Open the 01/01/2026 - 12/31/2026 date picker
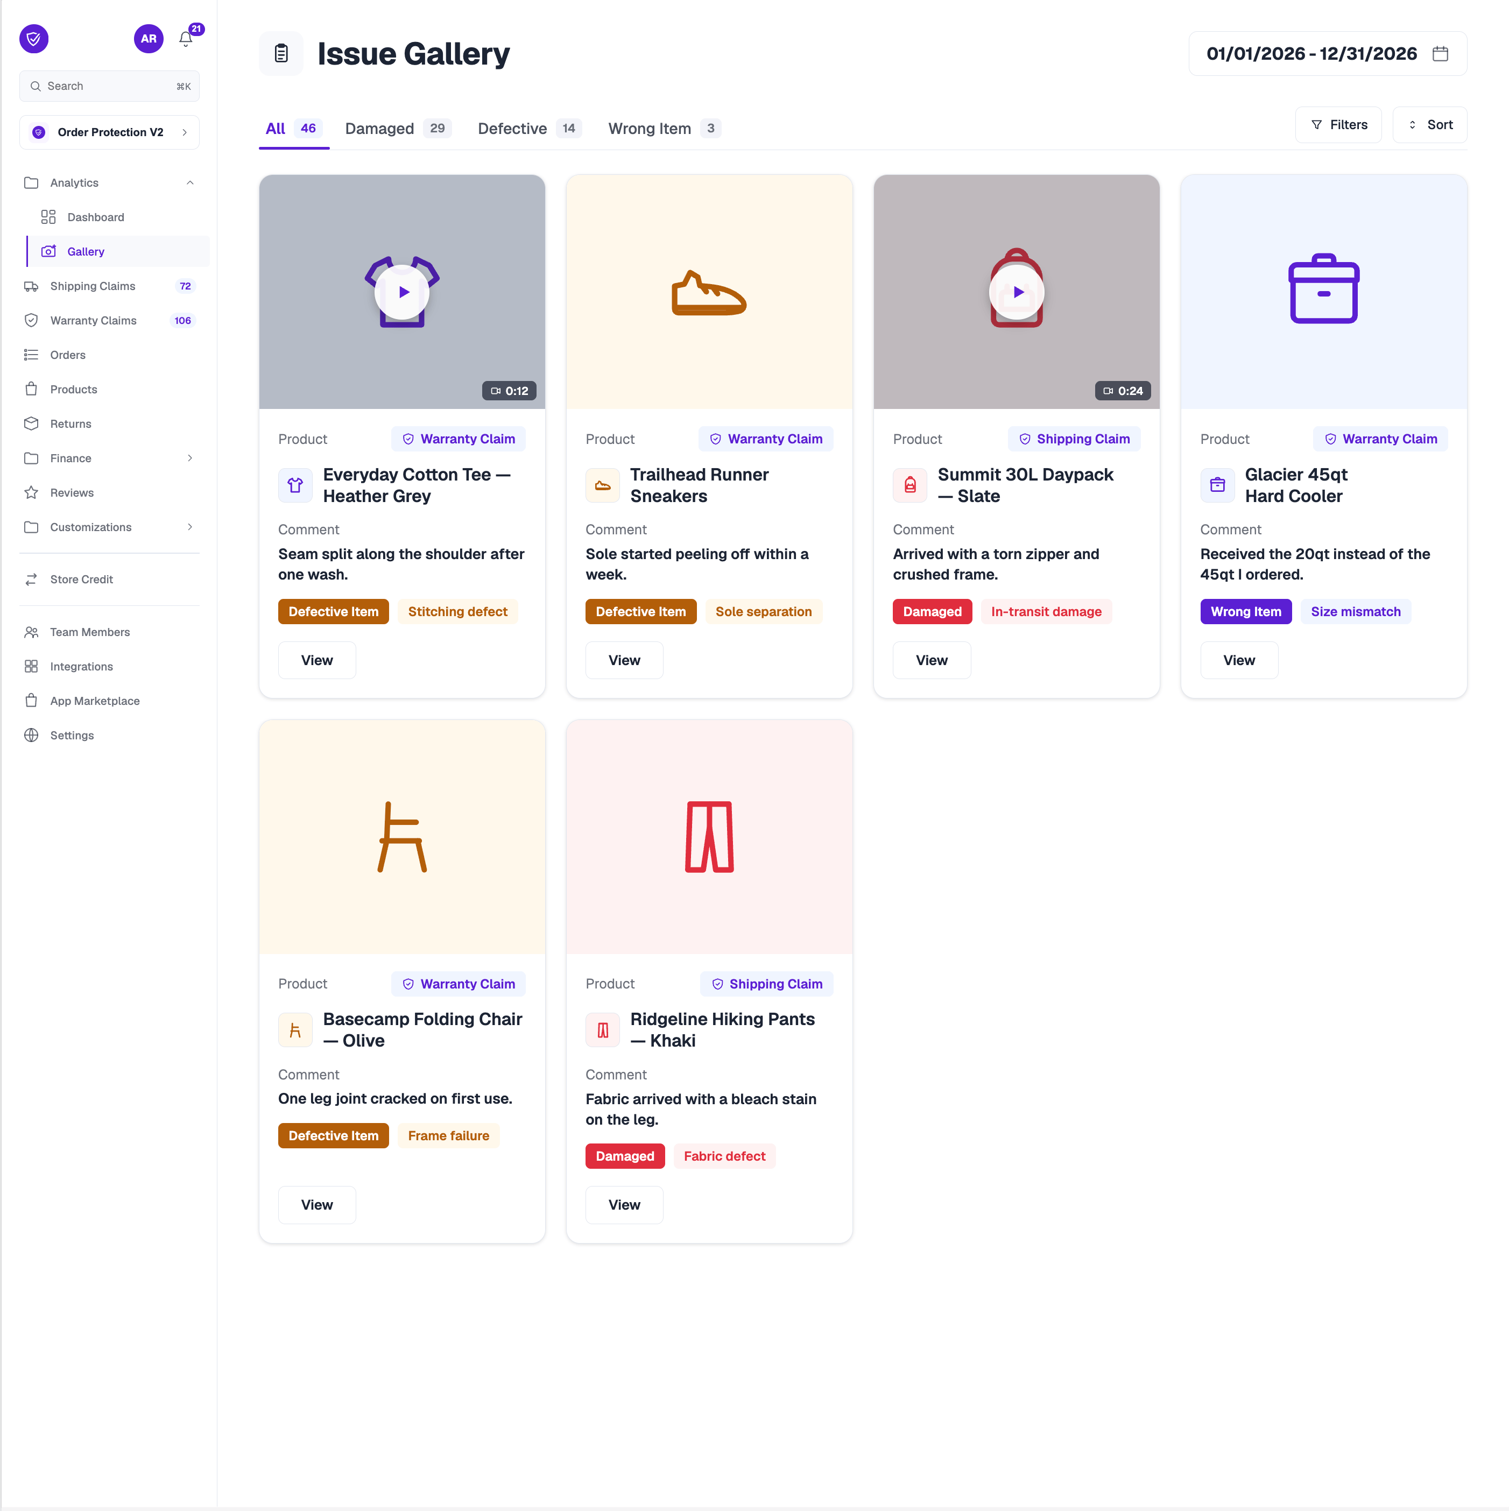 coord(1328,53)
